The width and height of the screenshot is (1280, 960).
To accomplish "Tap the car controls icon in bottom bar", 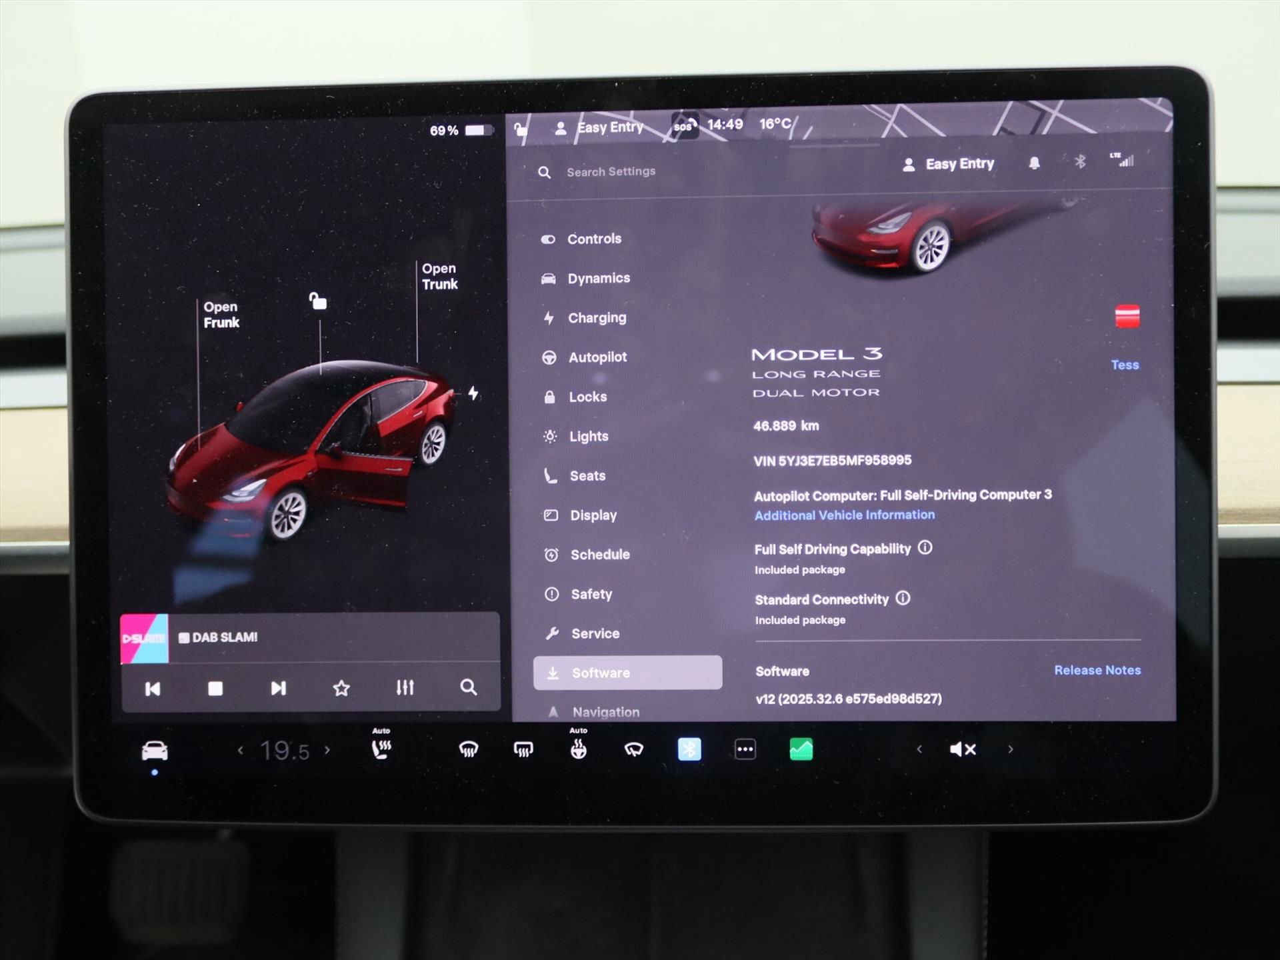I will [155, 751].
